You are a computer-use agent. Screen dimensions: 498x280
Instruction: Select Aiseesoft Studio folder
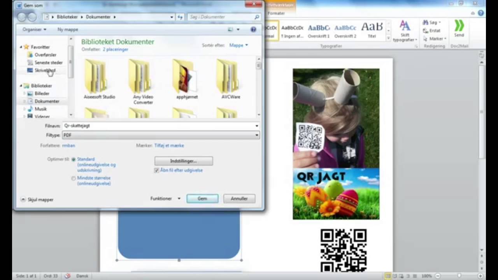click(99, 79)
